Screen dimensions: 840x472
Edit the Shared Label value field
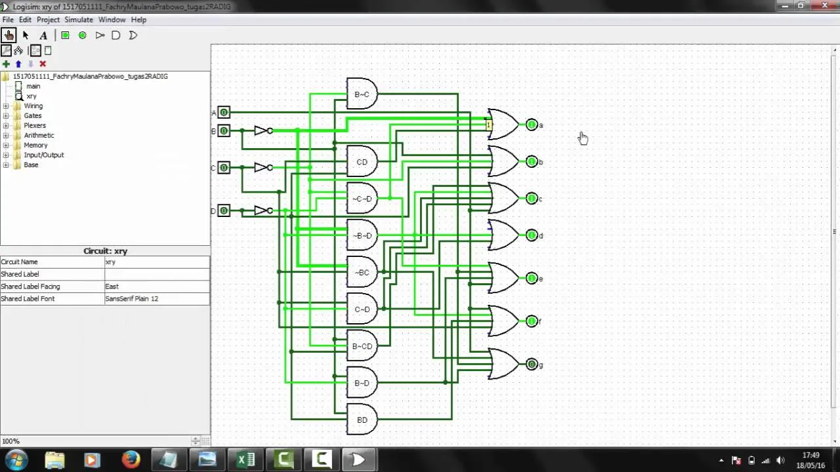point(157,274)
